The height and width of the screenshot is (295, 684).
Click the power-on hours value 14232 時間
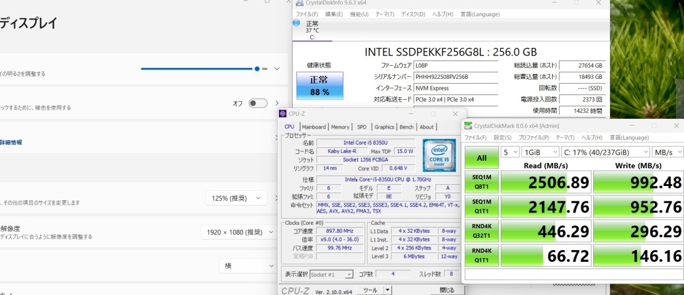(582, 111)
